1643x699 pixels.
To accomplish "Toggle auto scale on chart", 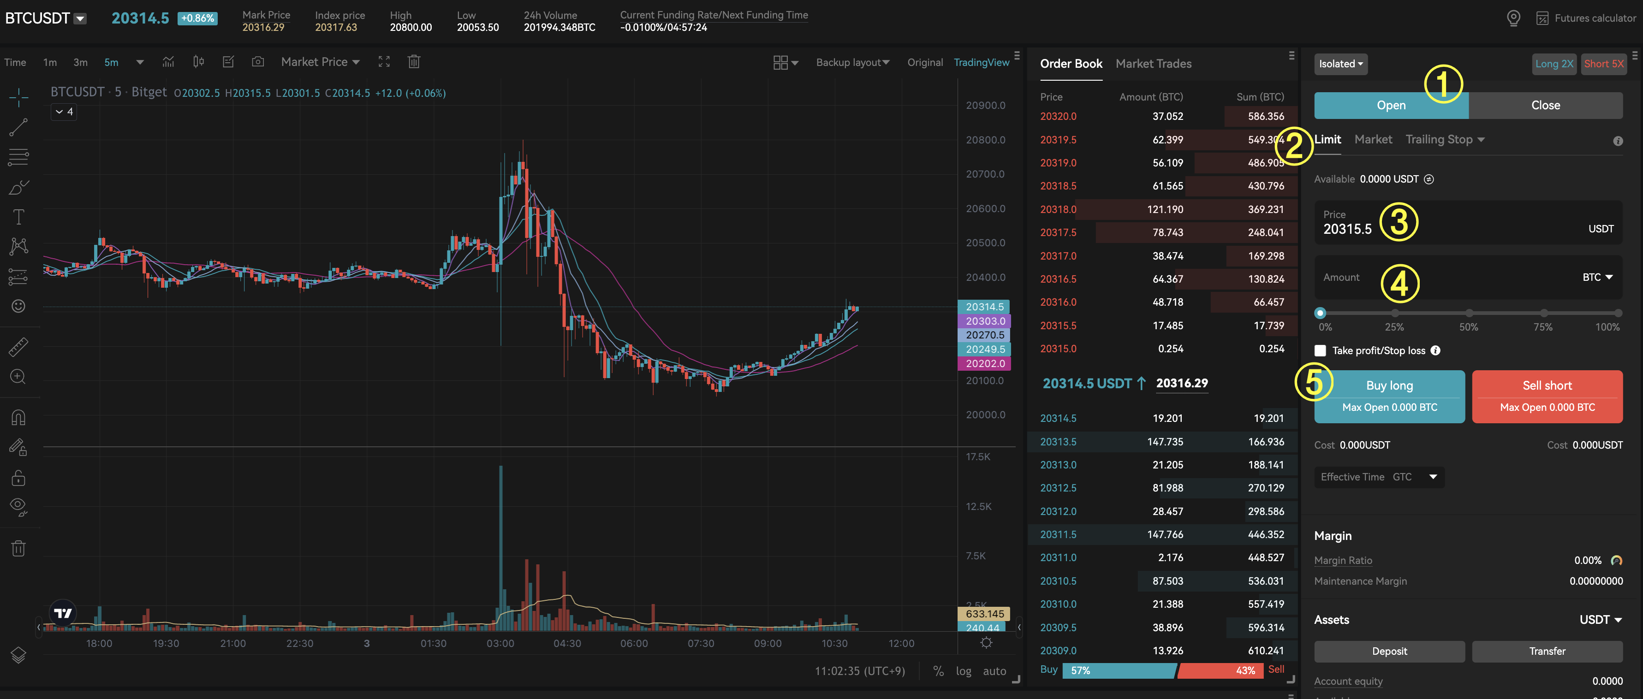I will coord(994,671).
